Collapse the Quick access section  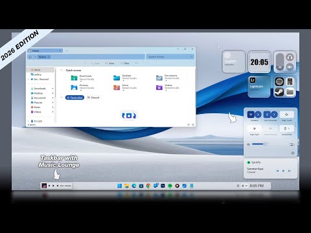[62, 71]
